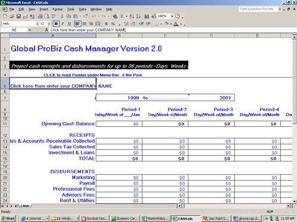The image size is (297, 222).
Task: Click the 'CLICK to read Pointer' link
Action: (93, 75)
